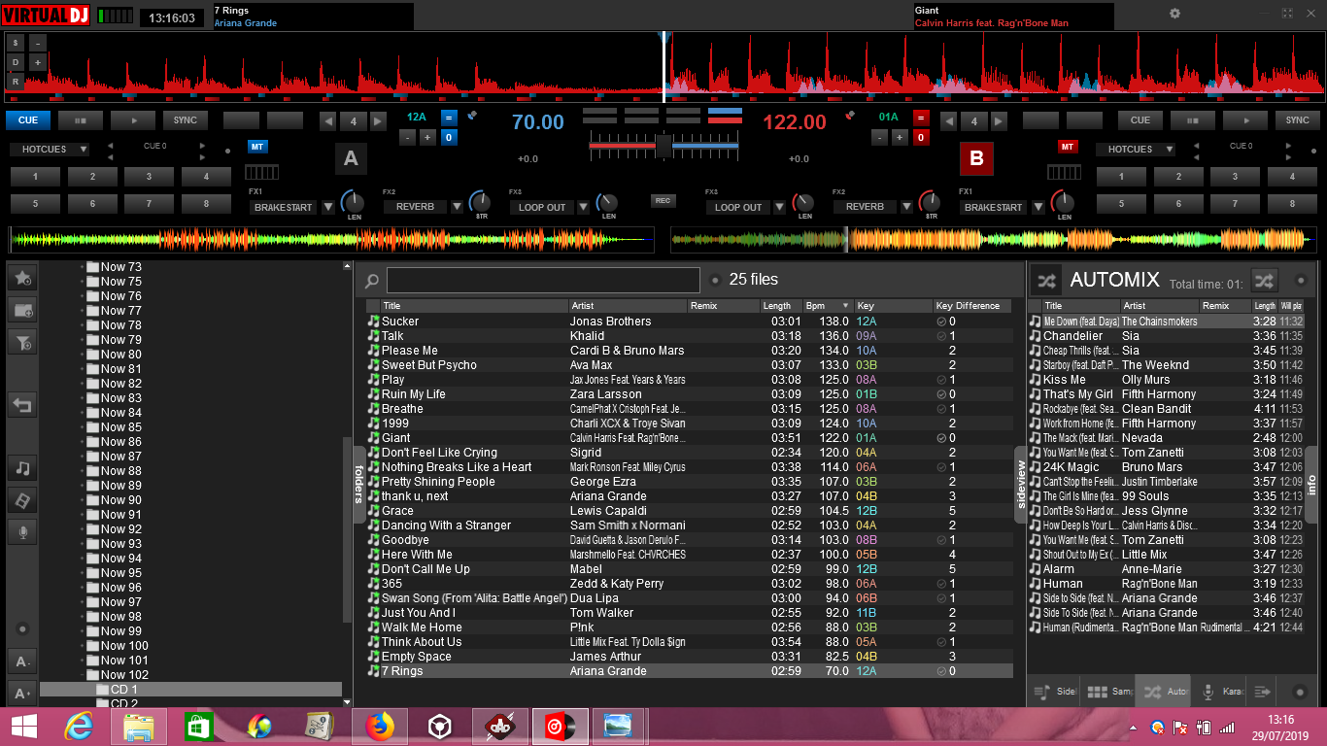Click the Firefox icon in taskbar
Image resolution: width=1327 pixels, height=746 pixels.
(x=381, y=727)
